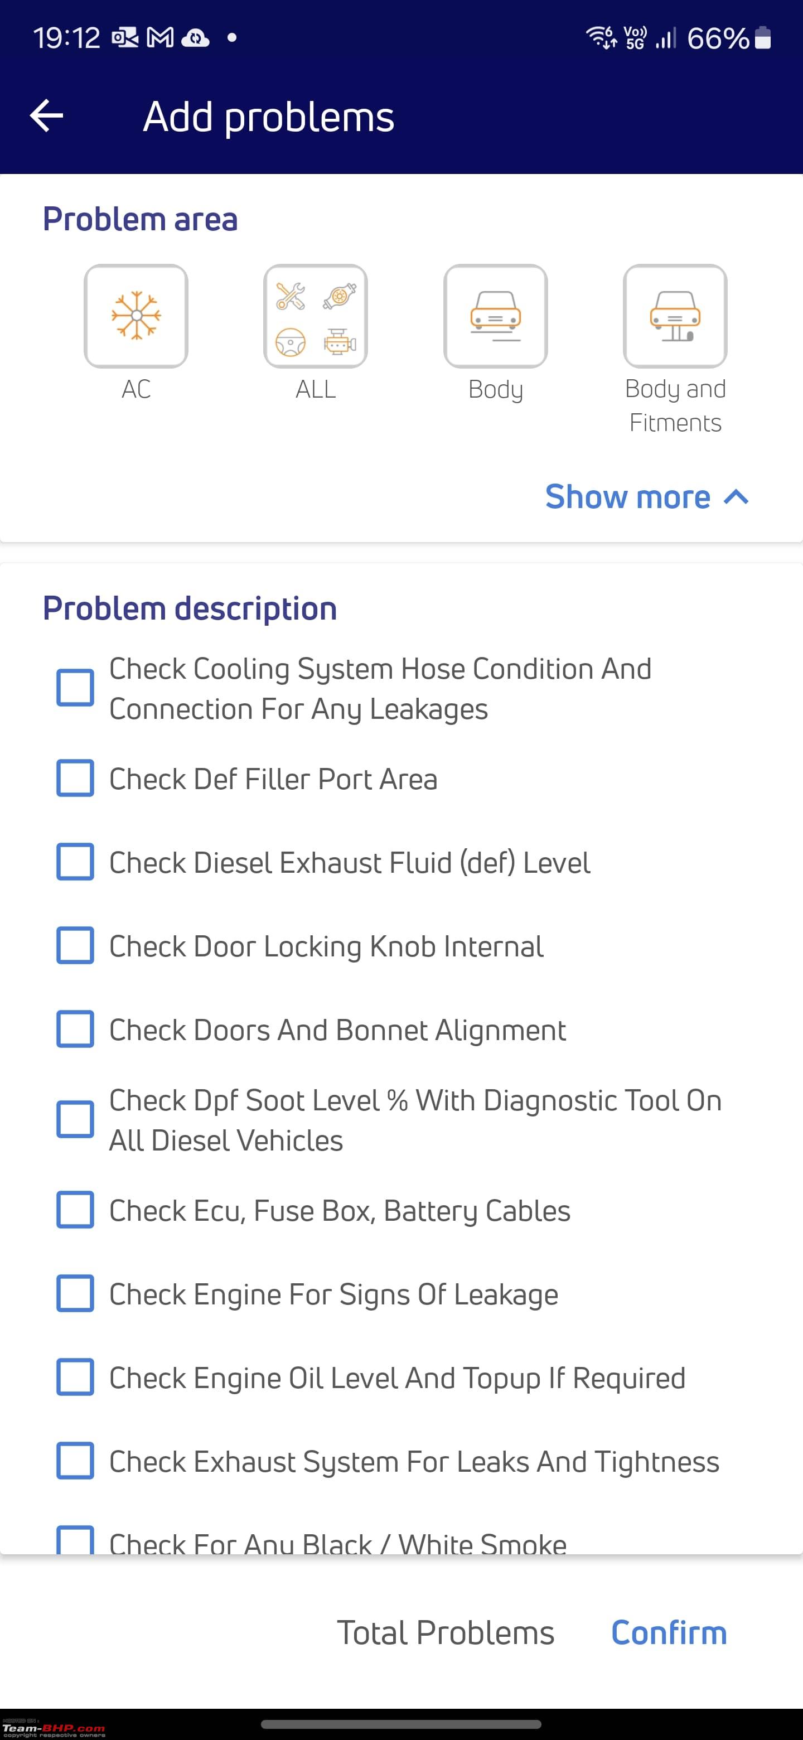The width and height of the screenshot is (803, 1740).
Task: Tick Check Doors And Bonnet Alignment checkbox
Action: 75,1029
